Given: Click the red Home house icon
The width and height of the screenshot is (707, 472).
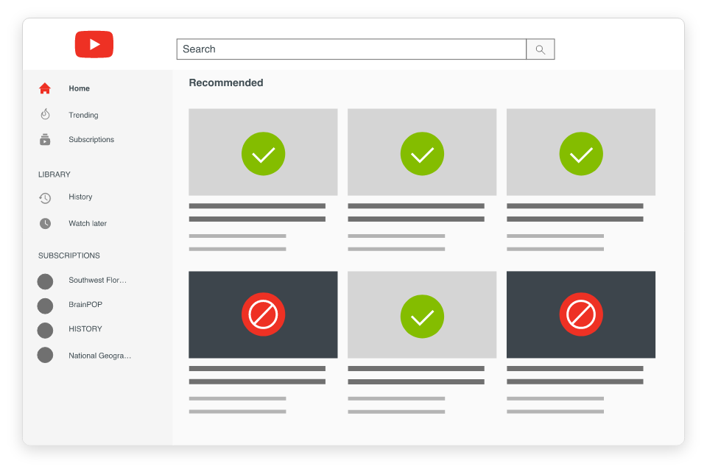Looking at the screenshot, I should point(45,88).
